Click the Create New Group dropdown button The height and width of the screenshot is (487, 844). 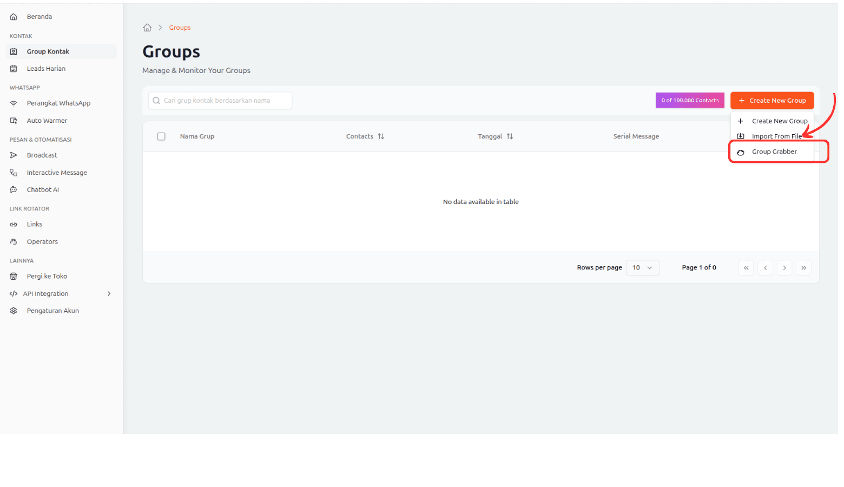pos(772,101)
